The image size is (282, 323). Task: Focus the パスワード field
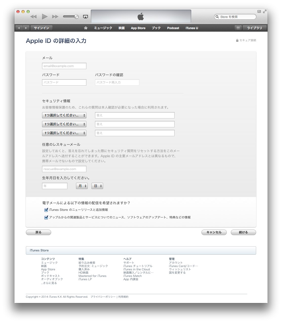[64, 82]
